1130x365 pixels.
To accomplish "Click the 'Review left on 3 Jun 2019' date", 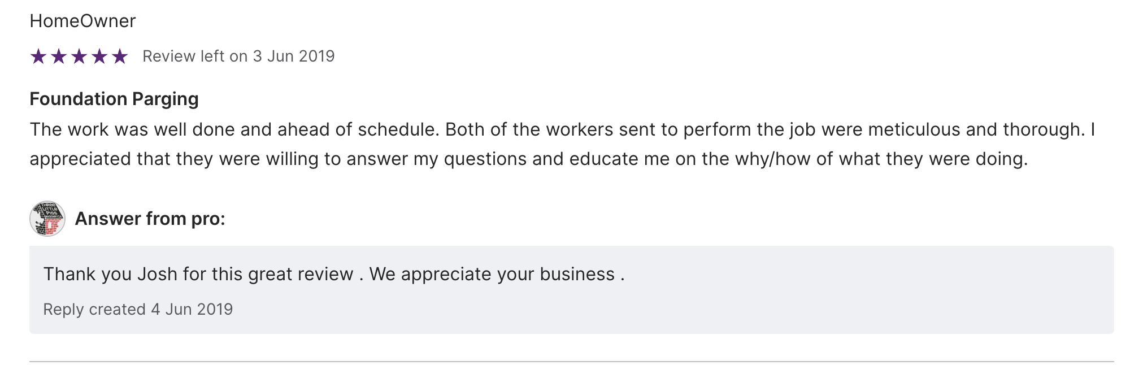I will click(238, 57).
